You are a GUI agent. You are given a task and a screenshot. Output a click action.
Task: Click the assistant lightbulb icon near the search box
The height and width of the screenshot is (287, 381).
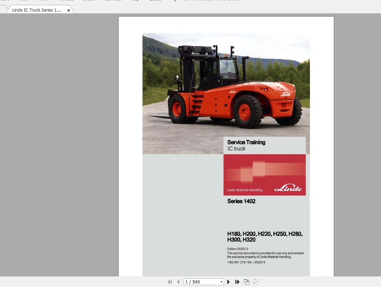(175, 1)
